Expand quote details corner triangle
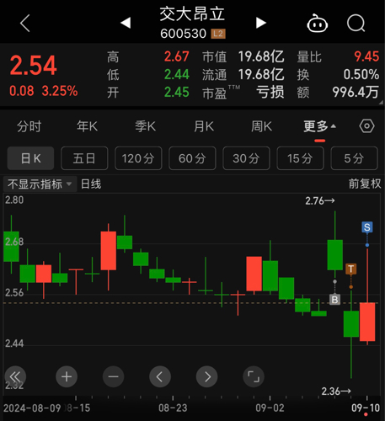 (381, 103)
